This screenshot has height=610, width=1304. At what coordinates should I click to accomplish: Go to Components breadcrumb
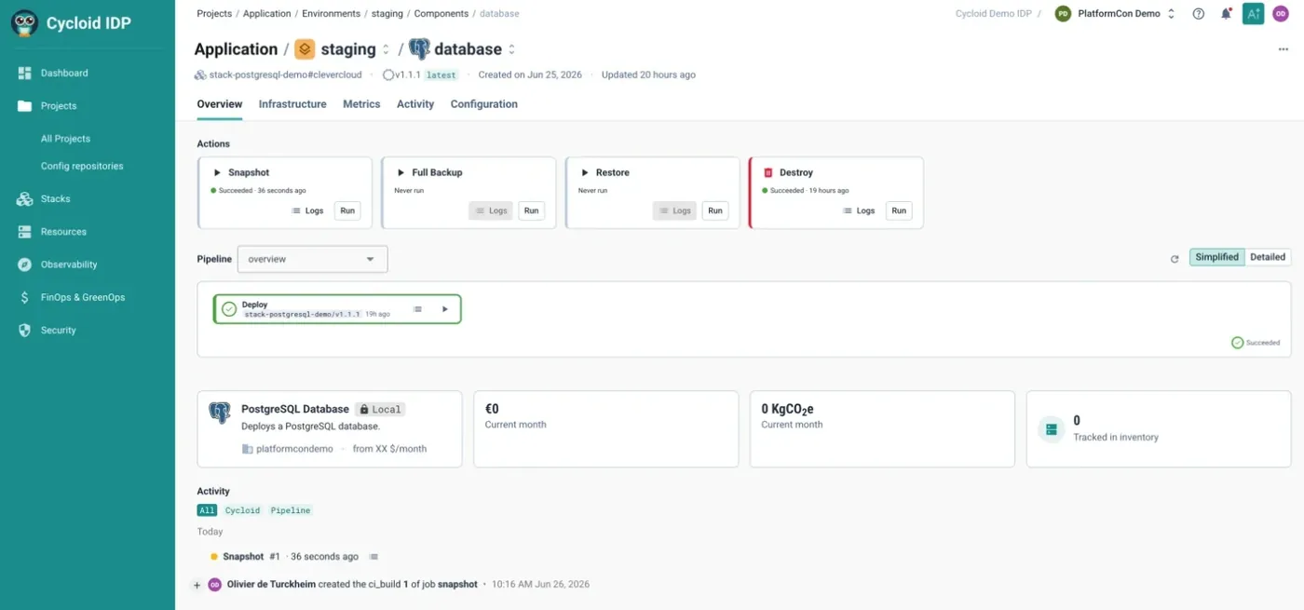tap(441, 14)
